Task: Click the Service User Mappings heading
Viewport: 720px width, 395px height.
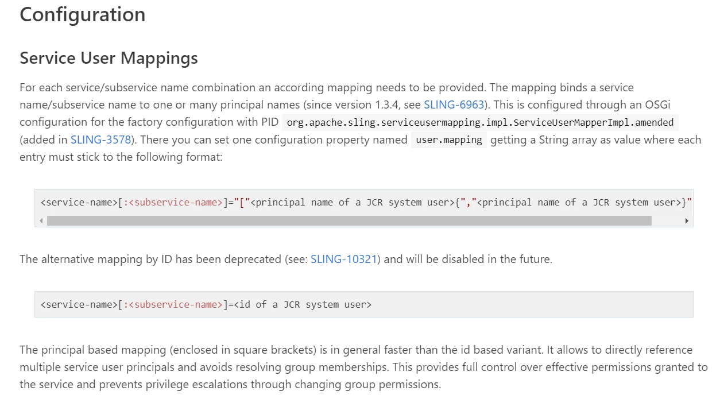Action: (x=109, y=58)
